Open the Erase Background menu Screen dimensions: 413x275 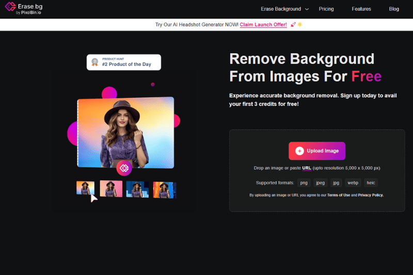280,9
